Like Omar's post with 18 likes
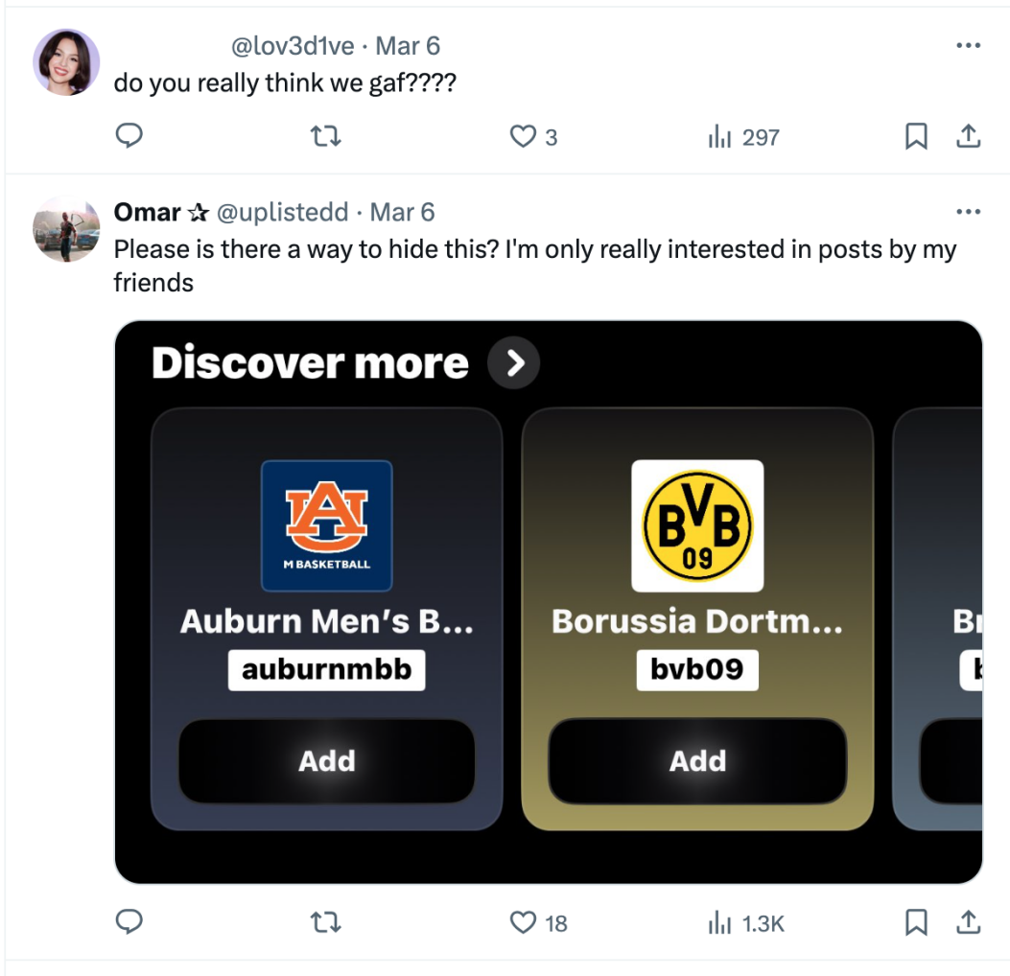The width and height of the screenshot is (1010, 976). point(523,922)
